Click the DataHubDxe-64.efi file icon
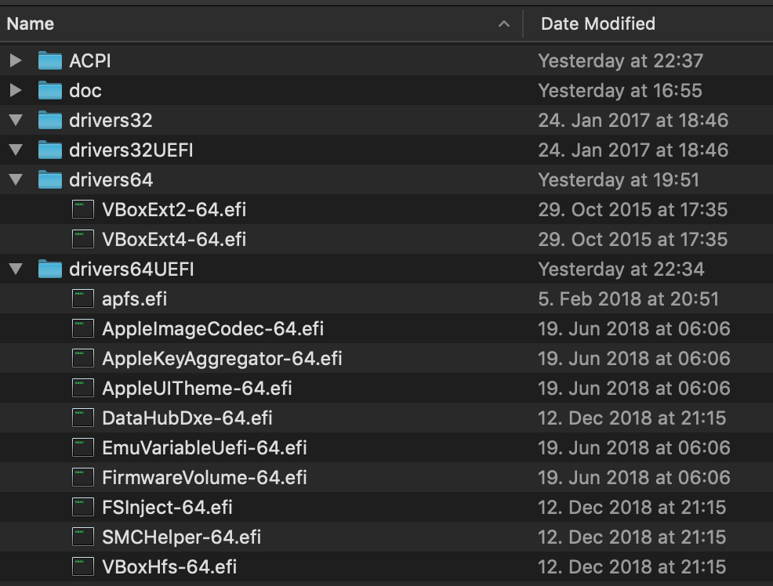 pyautogui.click(x=83, y=418)
